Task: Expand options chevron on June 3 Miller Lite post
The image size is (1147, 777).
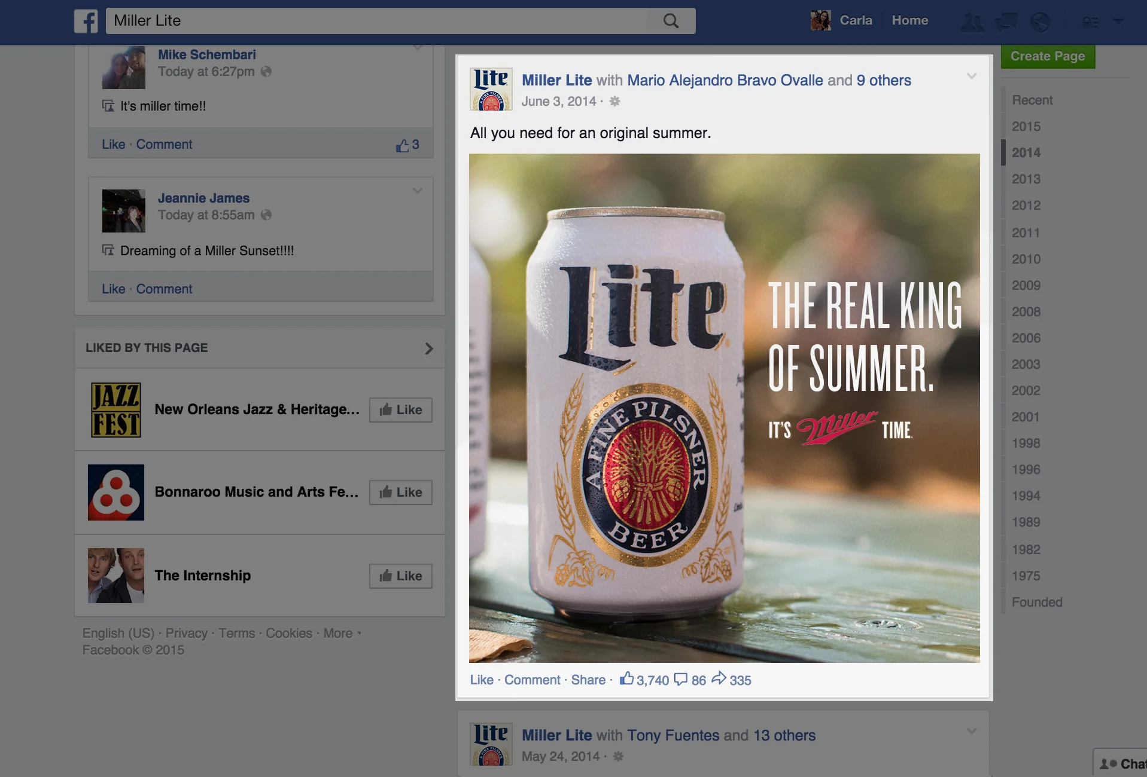Action: (x=972, y=76)
